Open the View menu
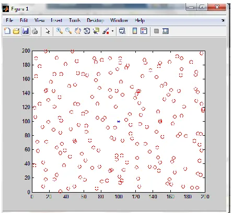 point(39,20)
